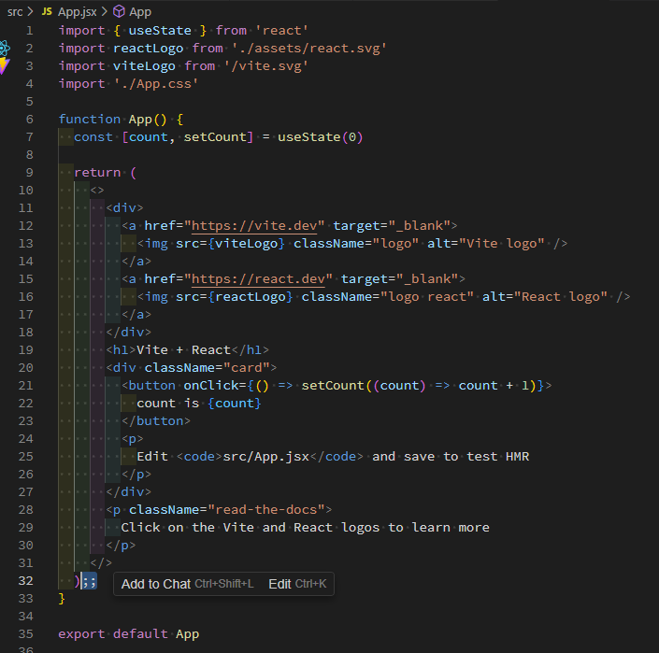659x653 pixels.
Task: Click the JS file icon in breadcrumb
Action: click(47, 11)
